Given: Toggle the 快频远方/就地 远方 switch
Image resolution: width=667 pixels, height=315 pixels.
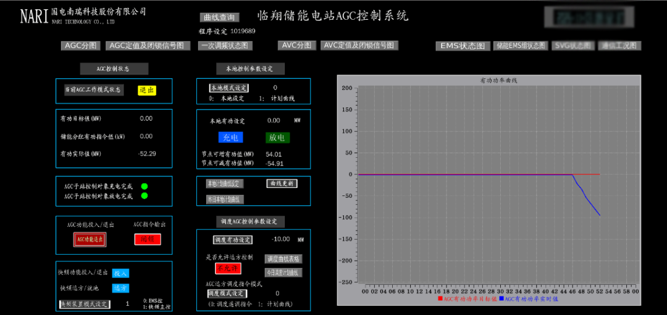Looking at the screenshot, I should 120,288.
